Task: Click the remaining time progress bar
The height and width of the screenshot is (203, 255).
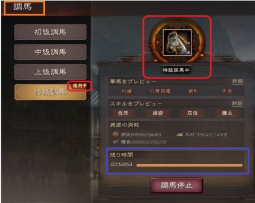Action: pos(189,165)
